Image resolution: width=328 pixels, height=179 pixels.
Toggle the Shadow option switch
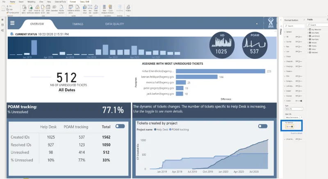(300, 96)
